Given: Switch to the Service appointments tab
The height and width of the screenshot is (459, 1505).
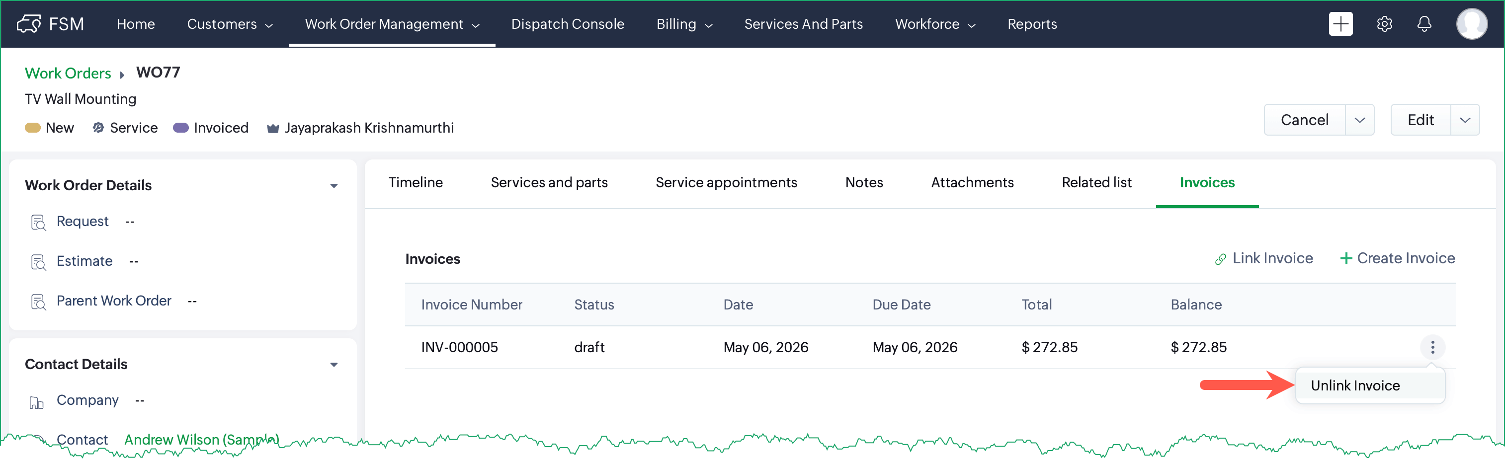Looking at the screenshot, I should point(726,183).
